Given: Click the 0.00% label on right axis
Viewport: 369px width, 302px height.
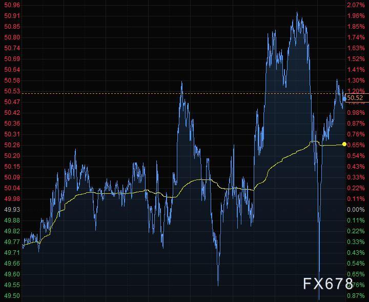Looking at the screenshot, I should click(356, 210).
